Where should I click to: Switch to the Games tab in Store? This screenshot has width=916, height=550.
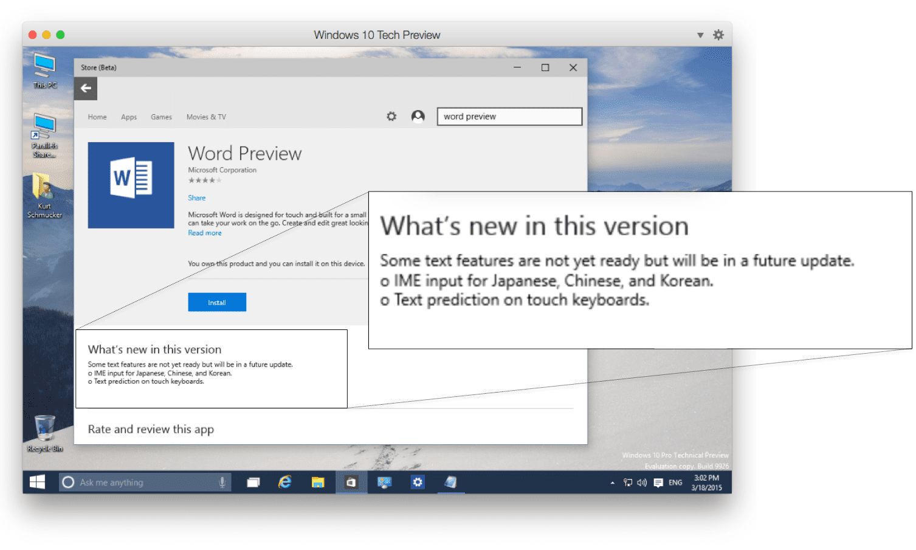[x=161, y=117]
